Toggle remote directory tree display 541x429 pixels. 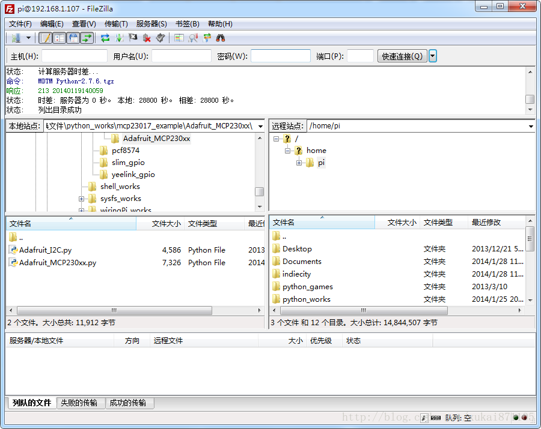73,38
